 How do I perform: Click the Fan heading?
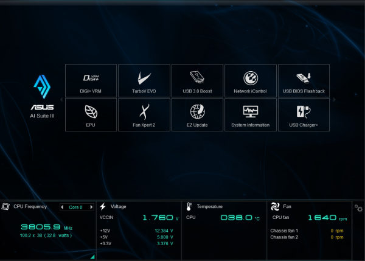pos(287,206)
